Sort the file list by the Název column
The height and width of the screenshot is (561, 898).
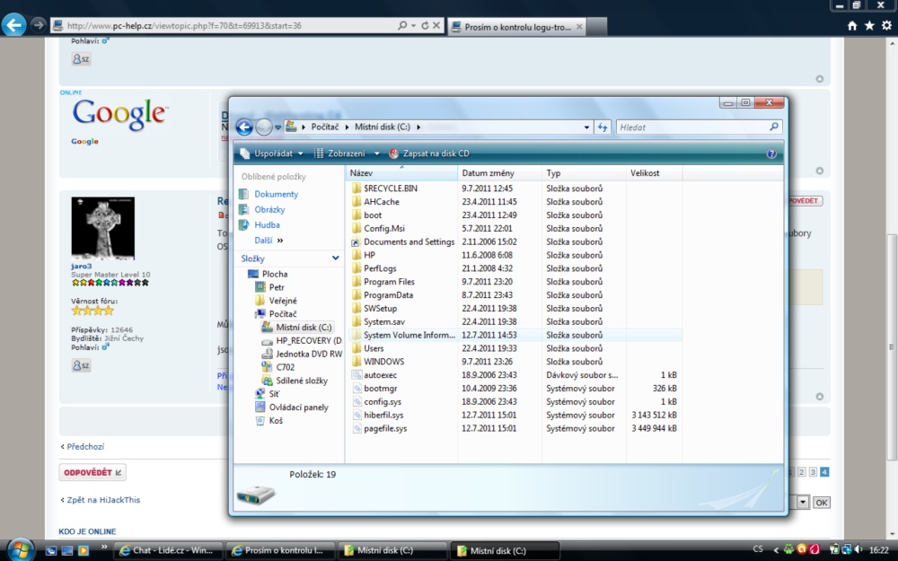click(x=402, y=173)
